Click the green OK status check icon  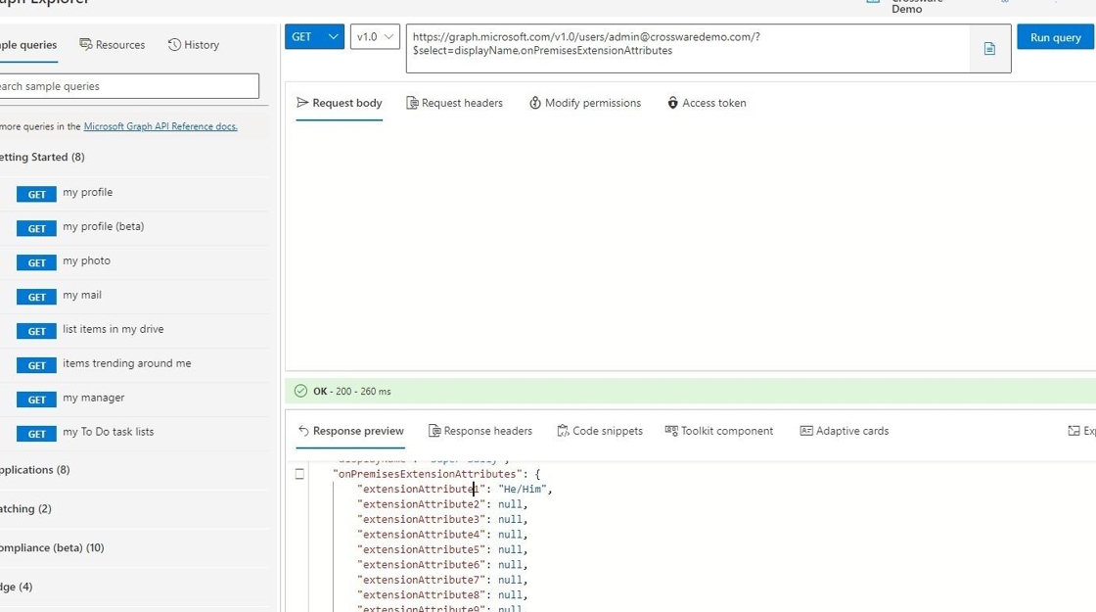(x=300, y=391)
